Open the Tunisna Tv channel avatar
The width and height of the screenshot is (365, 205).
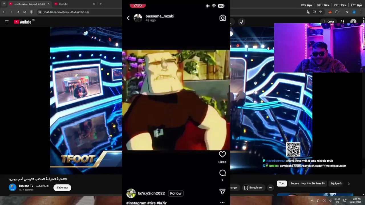(x=13, y=187)
